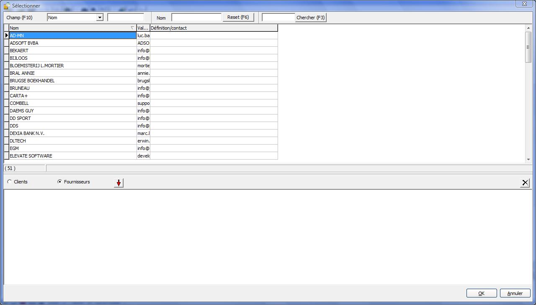
Task: Focus the Nom filter input field
Action: tap(196, 18)
